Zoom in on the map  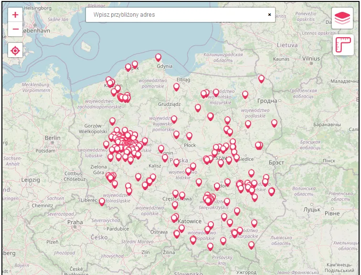[x=15, y=15]
